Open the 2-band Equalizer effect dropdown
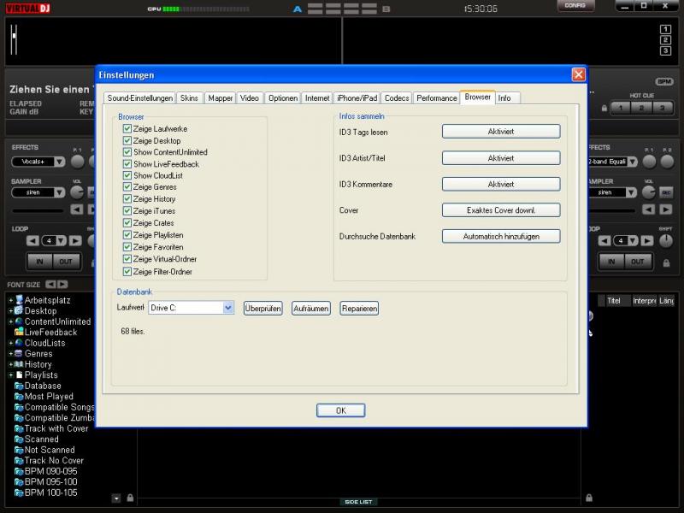 click(x=632, y=162)
